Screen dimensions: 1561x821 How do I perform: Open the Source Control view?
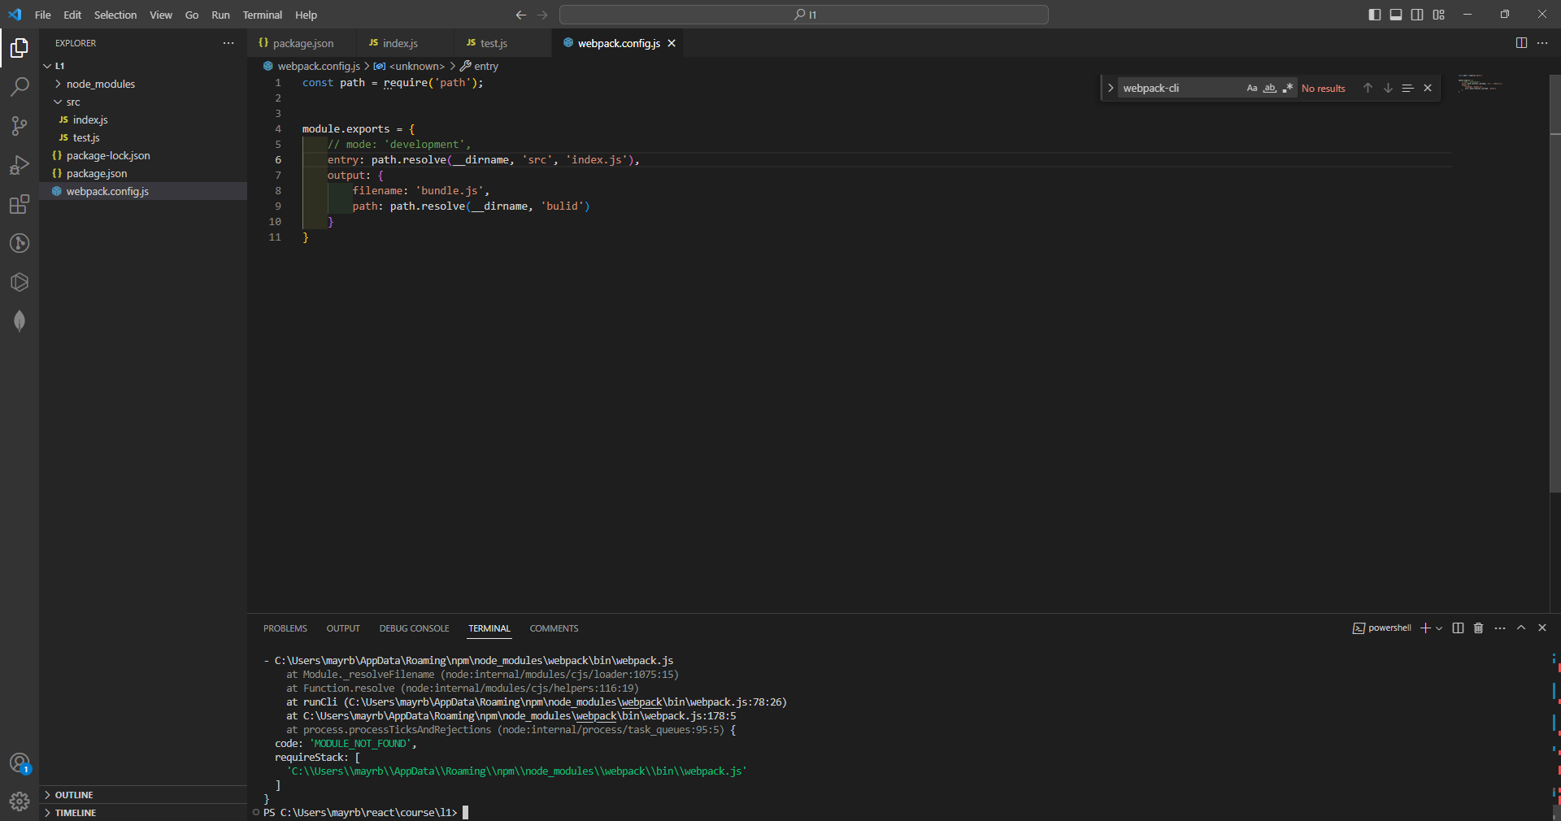point(20,126)
